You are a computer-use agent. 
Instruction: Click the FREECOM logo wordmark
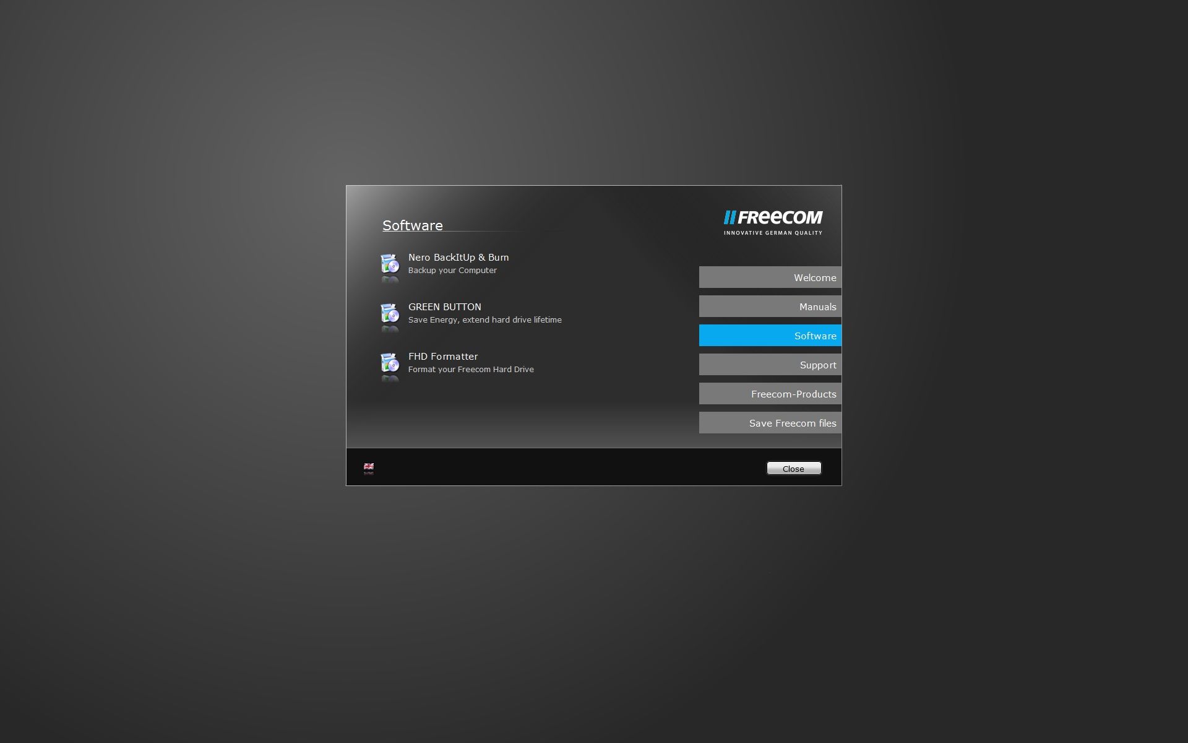(x=773, y=218)
